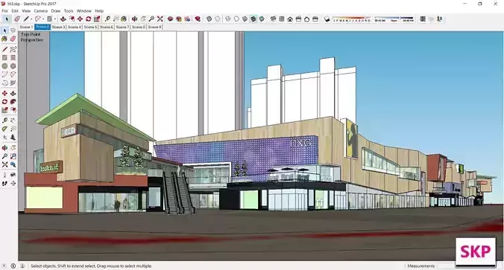Adjust the shadow time-of-day slider
Screen dimensions: 504x270
tap(394, 19)
